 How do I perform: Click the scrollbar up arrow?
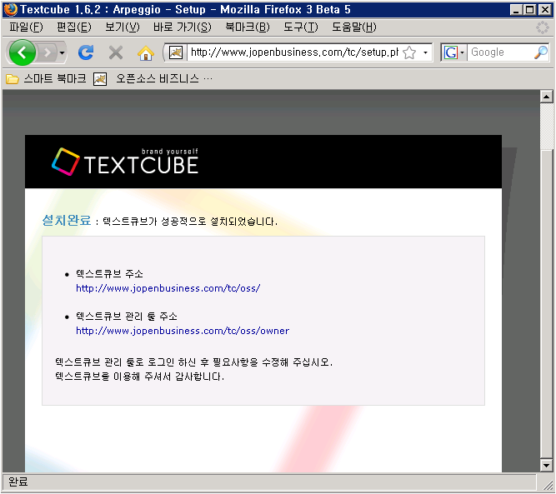coord(546,97)
